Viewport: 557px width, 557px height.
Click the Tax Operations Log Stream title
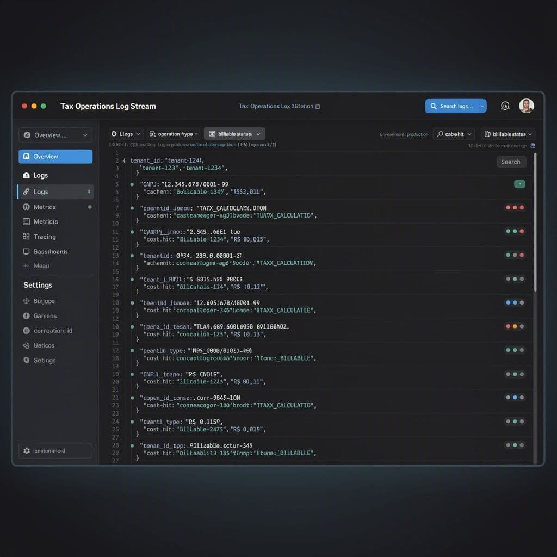(108, 106)
